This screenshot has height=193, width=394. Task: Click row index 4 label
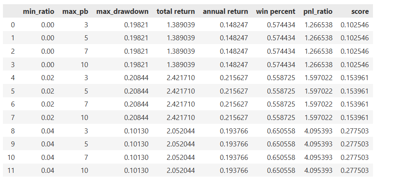pos(12,78)
